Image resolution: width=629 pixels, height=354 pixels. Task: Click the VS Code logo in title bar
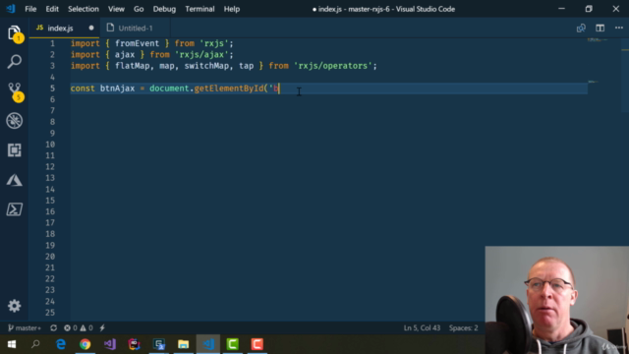click(11, 9)
